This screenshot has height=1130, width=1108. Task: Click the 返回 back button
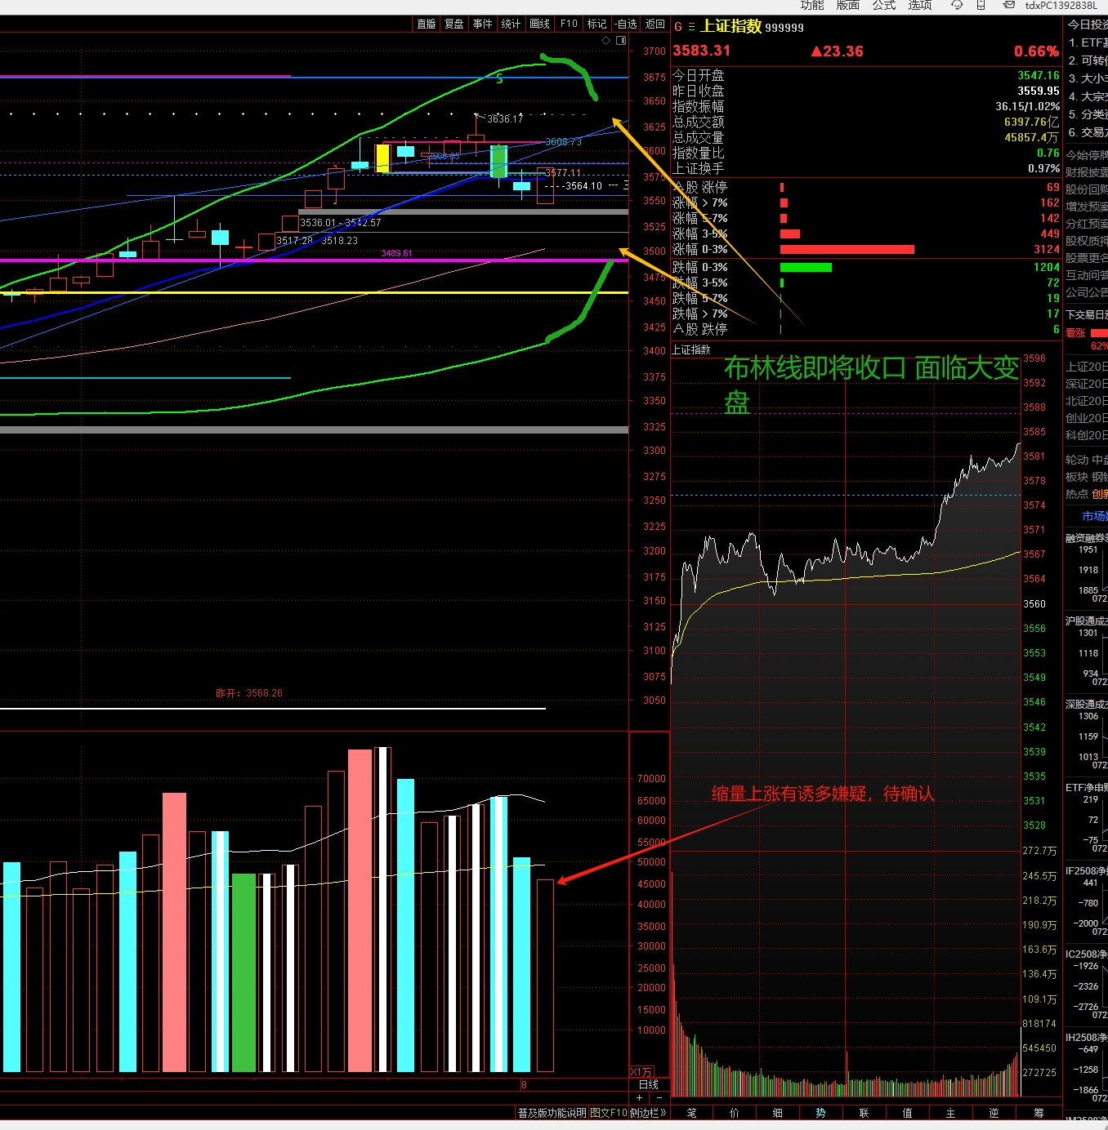click(x=655, y=24)
